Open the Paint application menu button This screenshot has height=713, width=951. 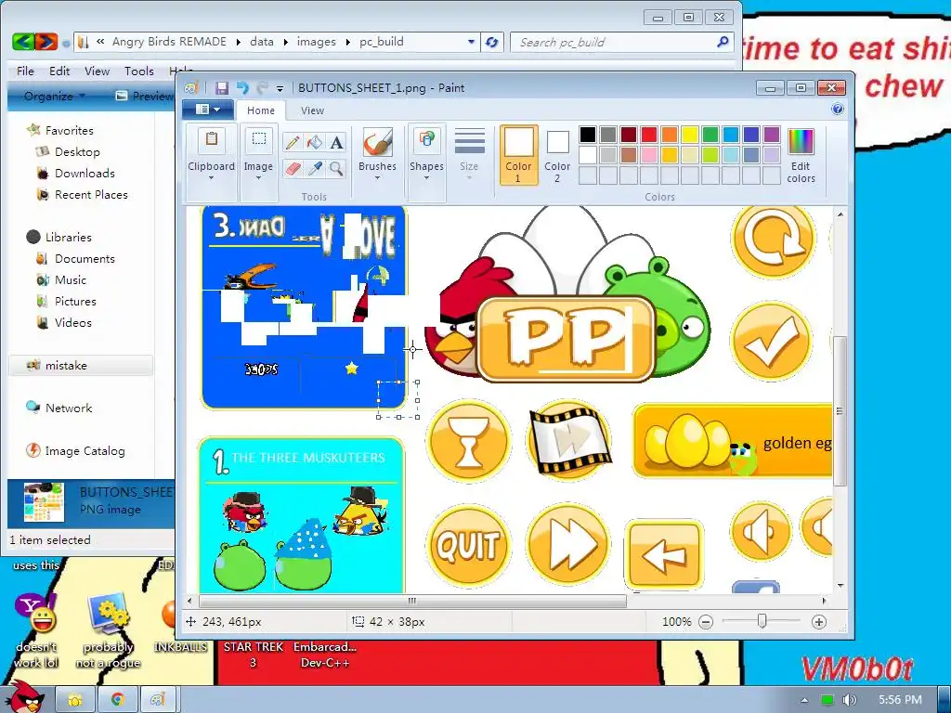208,110
